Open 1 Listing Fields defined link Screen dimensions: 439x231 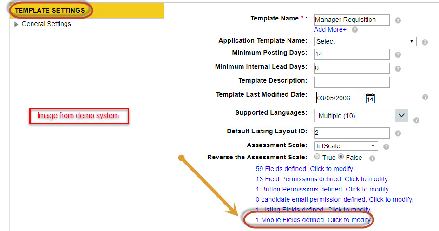tap(314, 210)
